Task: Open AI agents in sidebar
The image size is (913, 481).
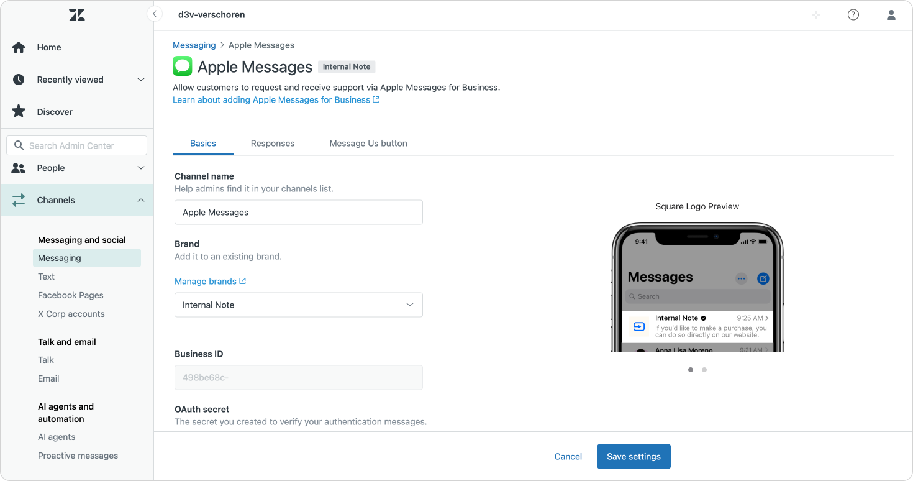Action: 57,437
